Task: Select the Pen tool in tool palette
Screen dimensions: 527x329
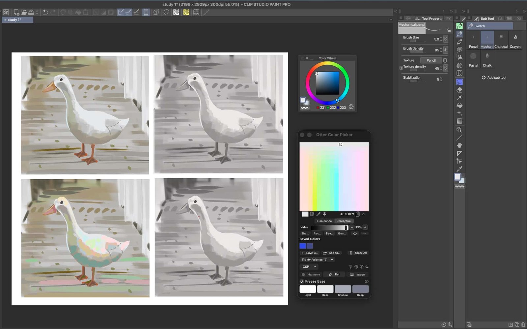Action: (x=459, y=26)
